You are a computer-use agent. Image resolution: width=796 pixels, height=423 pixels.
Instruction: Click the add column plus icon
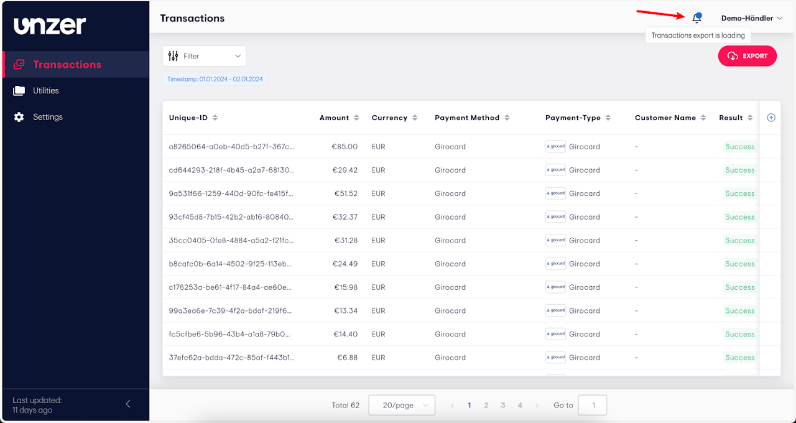point(771,118)
